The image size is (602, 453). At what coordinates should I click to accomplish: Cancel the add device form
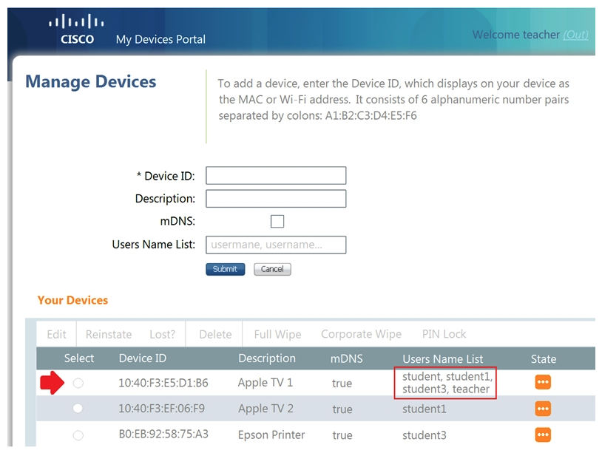272,269
